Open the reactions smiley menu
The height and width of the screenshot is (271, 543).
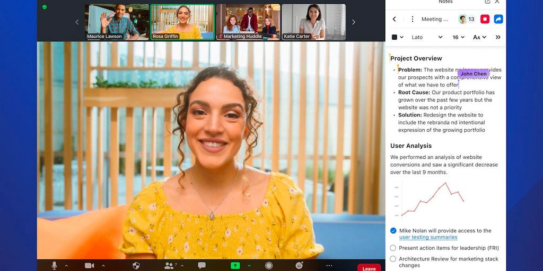point(299,265)
